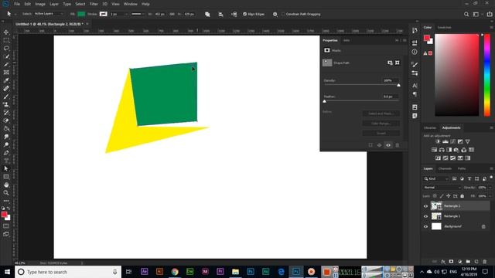495x278 pixels.
Task: Select the Zoom tool in toolbar
Action: [6, 192]
